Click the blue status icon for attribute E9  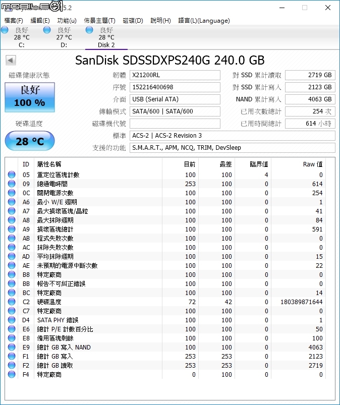pos(12,347)
